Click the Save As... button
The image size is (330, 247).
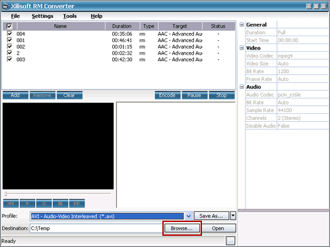211,216
